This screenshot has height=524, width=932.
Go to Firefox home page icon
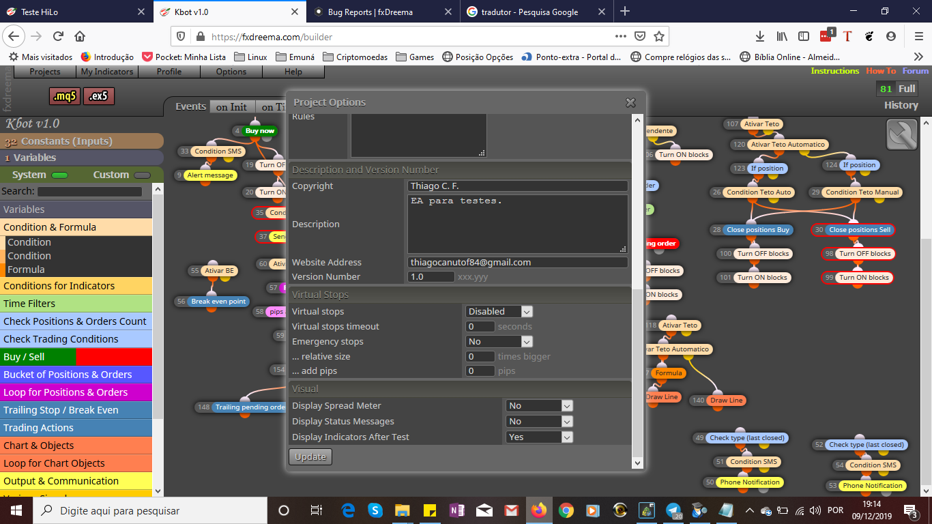click(x=80, y=36)
